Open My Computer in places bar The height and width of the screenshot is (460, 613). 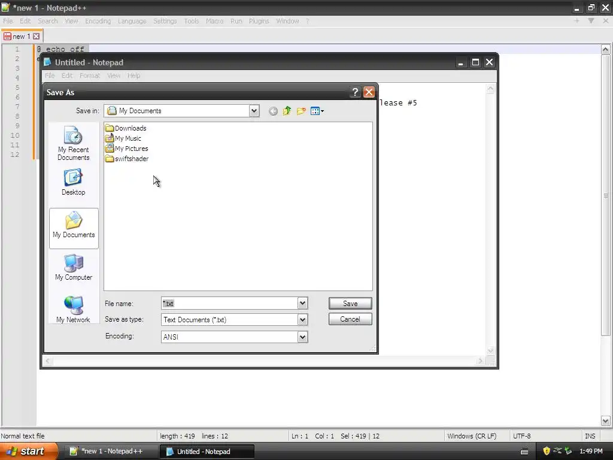coord(74,267)
